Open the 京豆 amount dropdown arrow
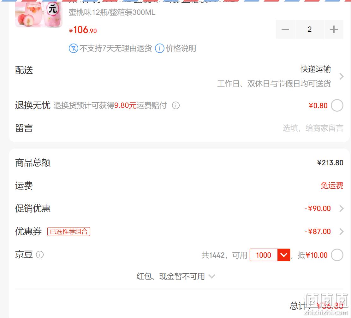 [x=284, y=255]
